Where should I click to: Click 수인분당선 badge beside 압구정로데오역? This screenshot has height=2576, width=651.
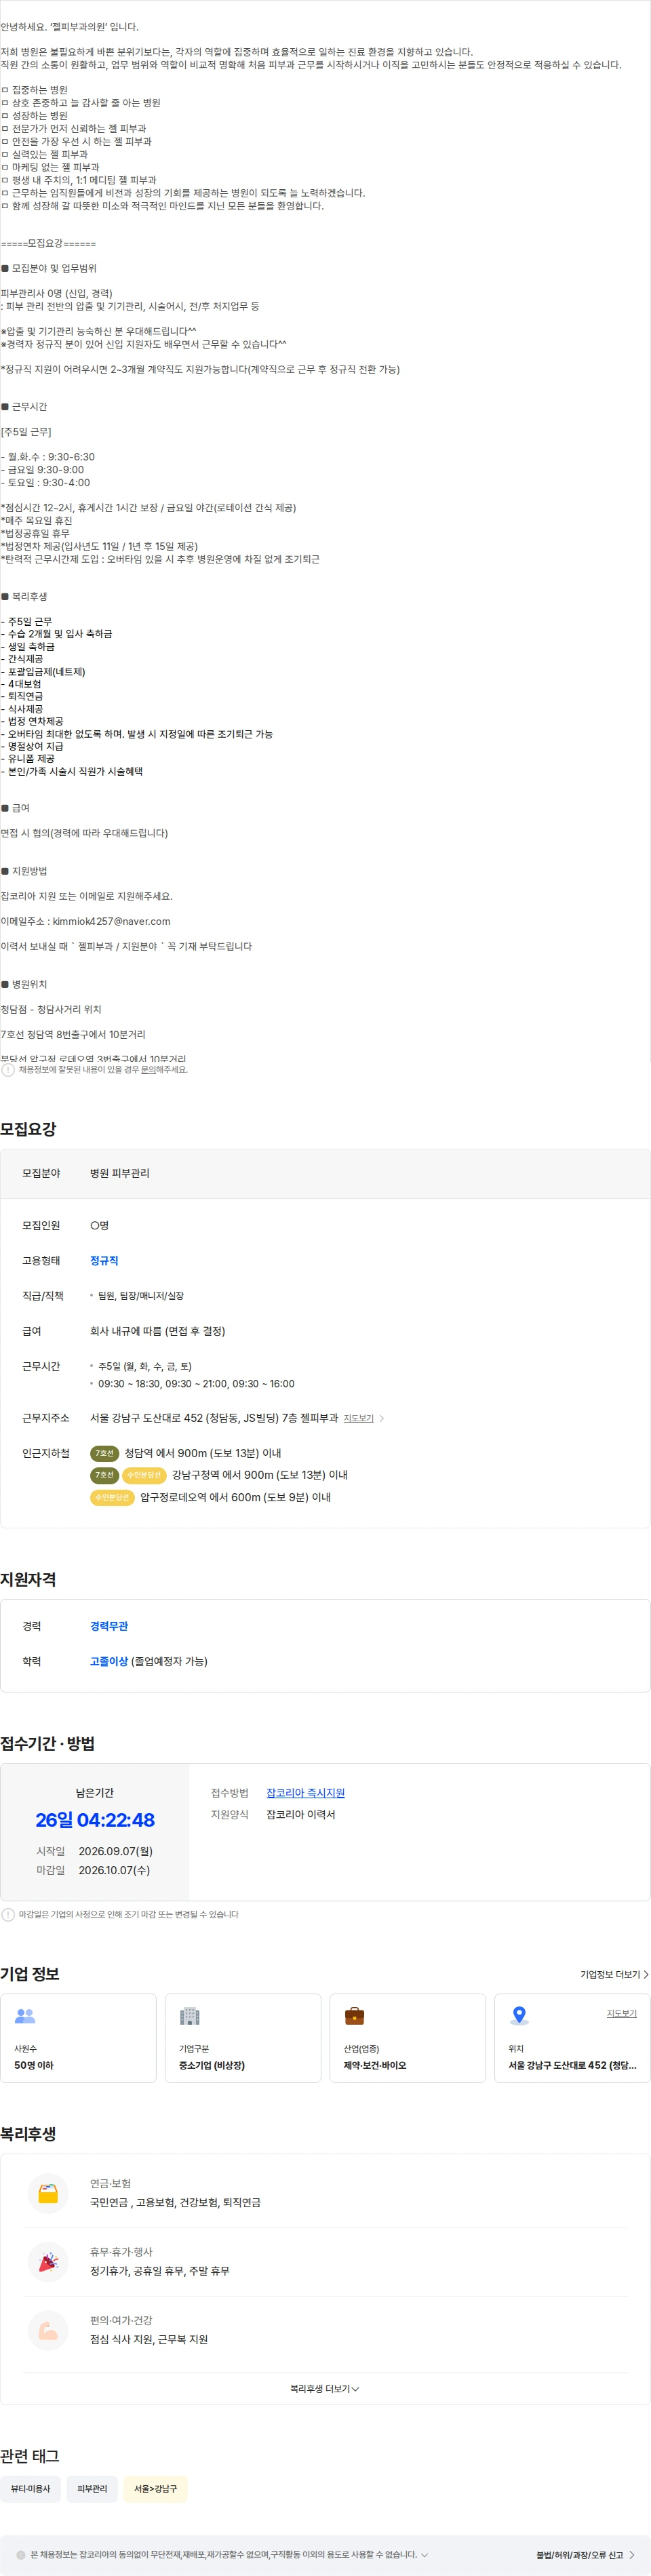(112, 1497)
